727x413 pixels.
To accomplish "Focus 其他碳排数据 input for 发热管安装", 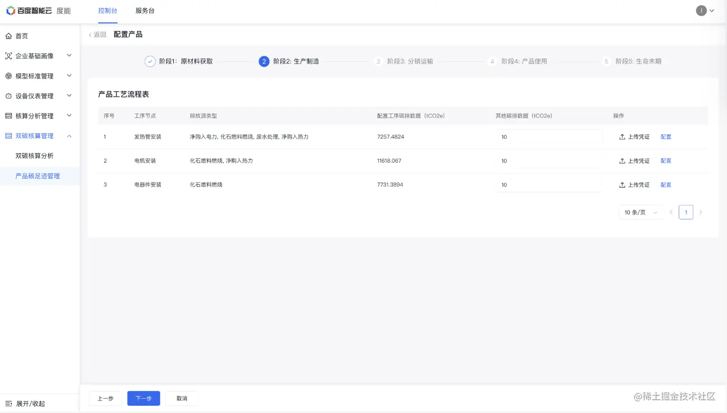I will pos(549,137).
